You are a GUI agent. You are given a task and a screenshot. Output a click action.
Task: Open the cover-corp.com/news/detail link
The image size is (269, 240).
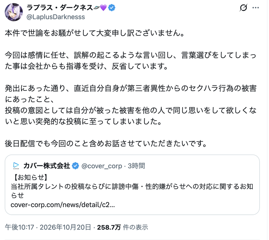[x=63, y=205]
